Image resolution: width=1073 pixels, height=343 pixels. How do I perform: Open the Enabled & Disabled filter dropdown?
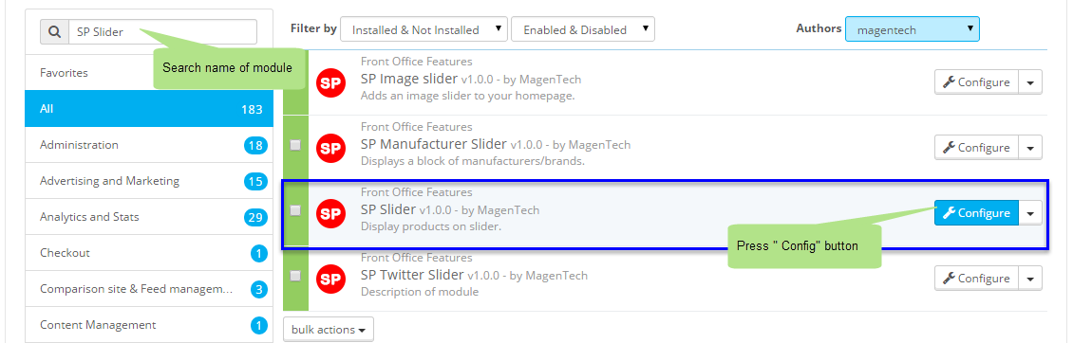[x=583, y=29]
